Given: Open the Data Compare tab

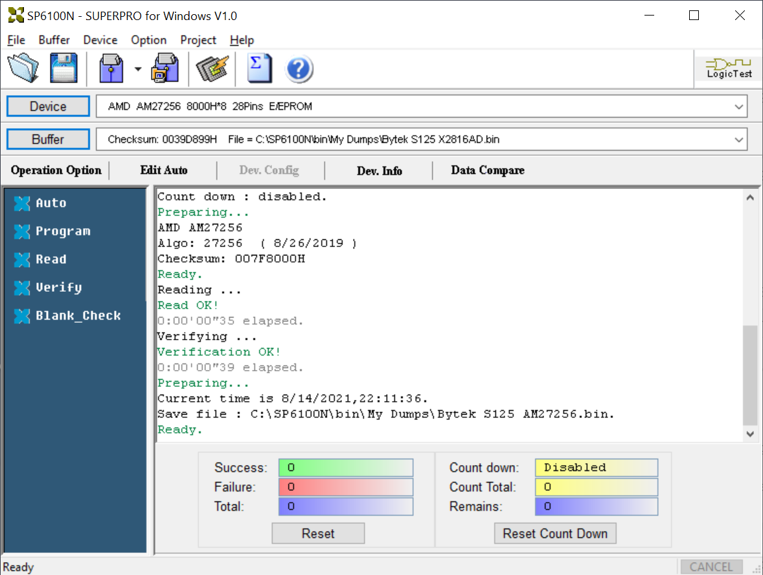Looking at the screenshot, I should (488, 170).
